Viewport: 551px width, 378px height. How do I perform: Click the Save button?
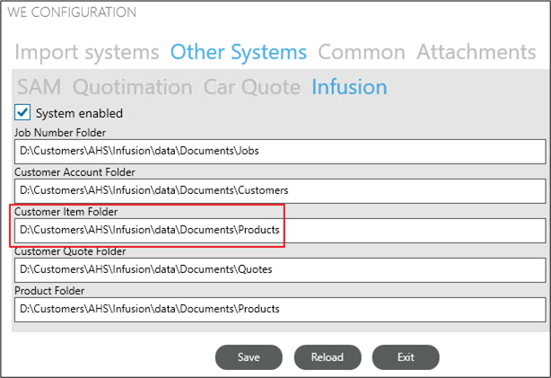pyautogui.click(x=249, y=357)
